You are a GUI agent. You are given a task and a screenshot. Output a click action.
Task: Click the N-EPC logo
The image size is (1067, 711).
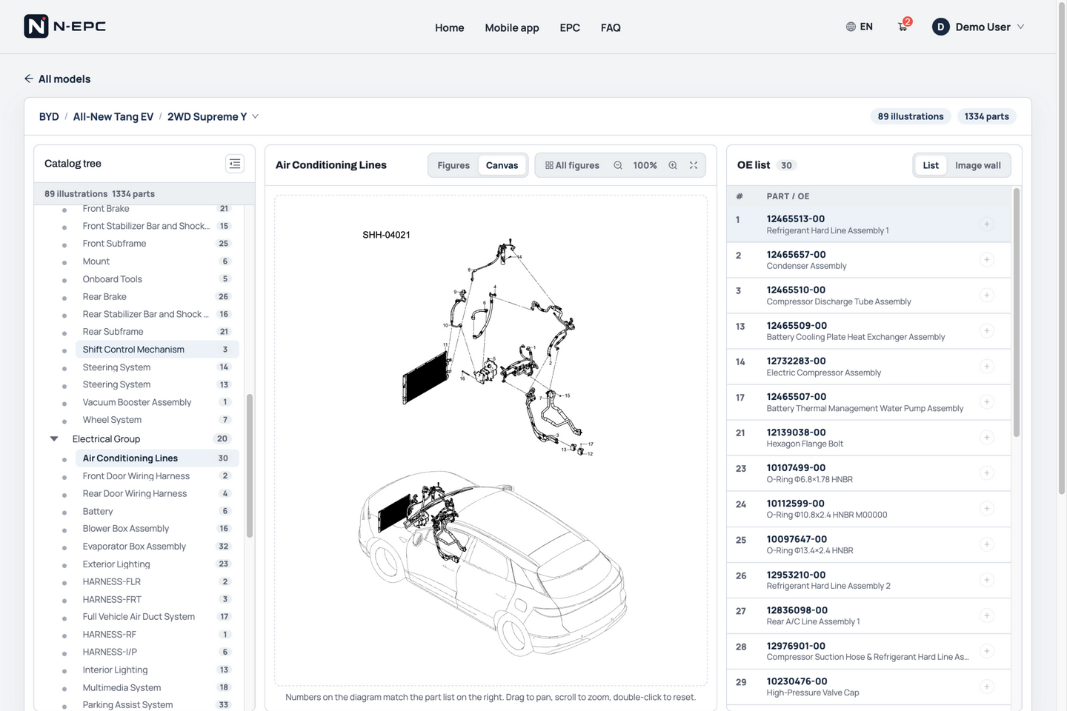(x=65, y=27)
